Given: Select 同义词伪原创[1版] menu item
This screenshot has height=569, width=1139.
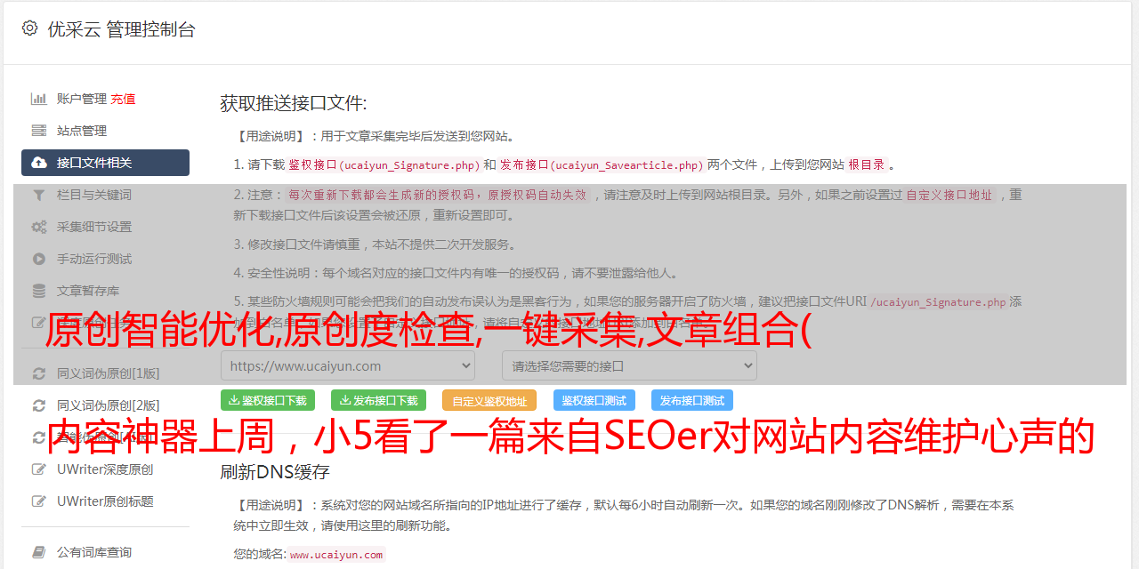Looking at the screenshot, I should (108, 373).
